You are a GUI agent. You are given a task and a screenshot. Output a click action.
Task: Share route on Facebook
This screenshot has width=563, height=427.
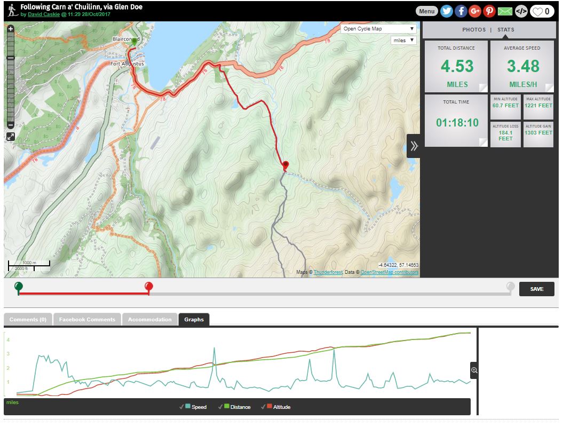tap(461, 11)
